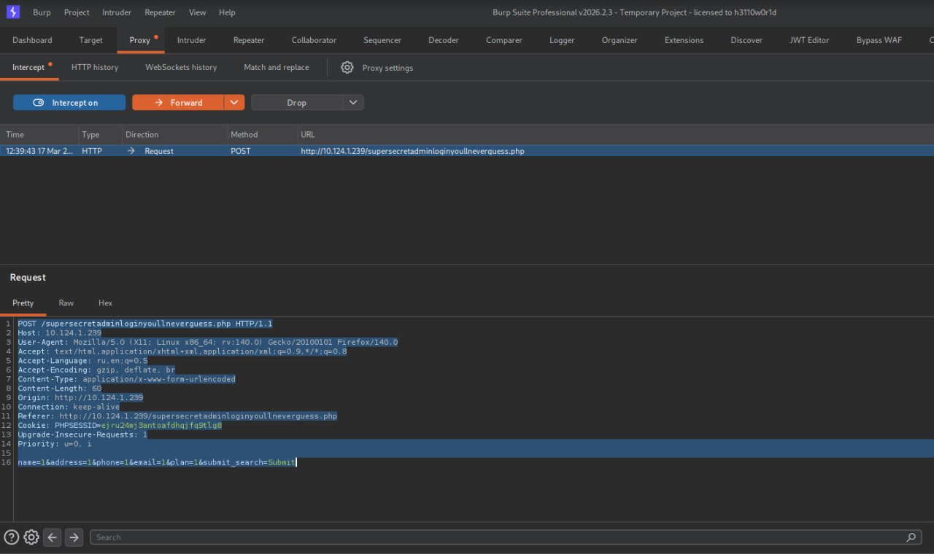Screen dimensions: 934x554
Task: Sort the table by the URL column header
Action: 308,134
